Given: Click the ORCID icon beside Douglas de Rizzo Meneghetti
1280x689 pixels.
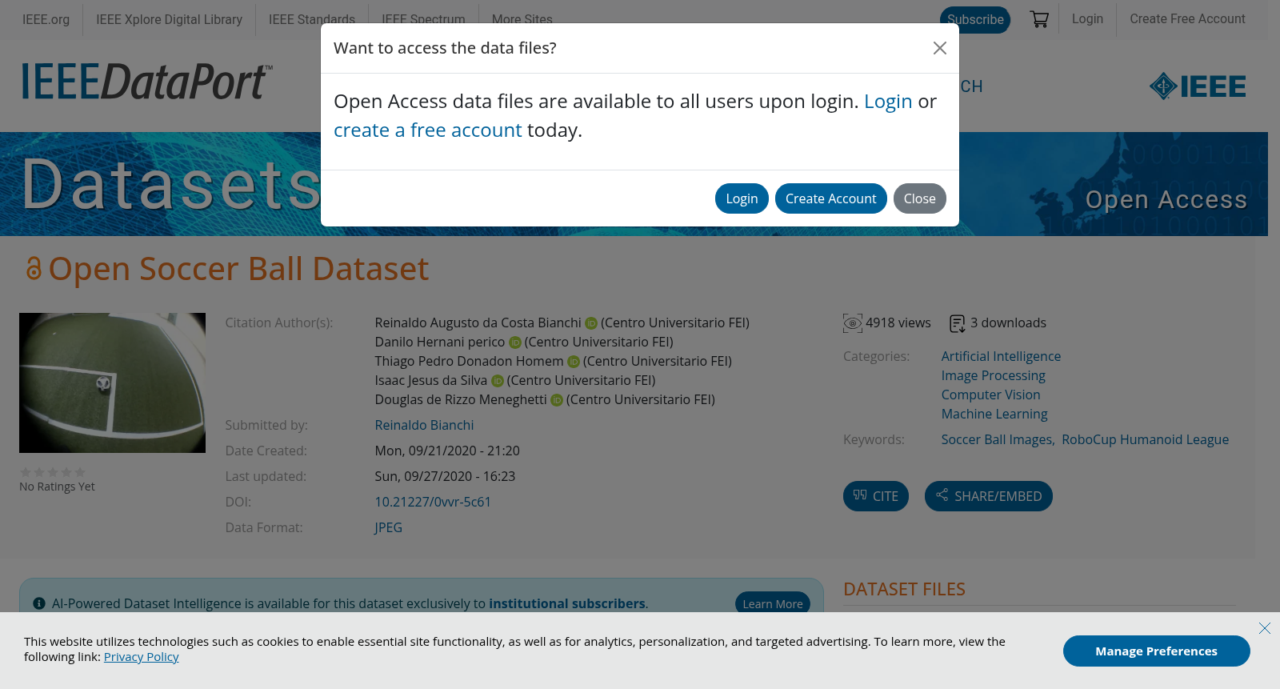Looking at the screenshot, I should [x=557, y=400].
